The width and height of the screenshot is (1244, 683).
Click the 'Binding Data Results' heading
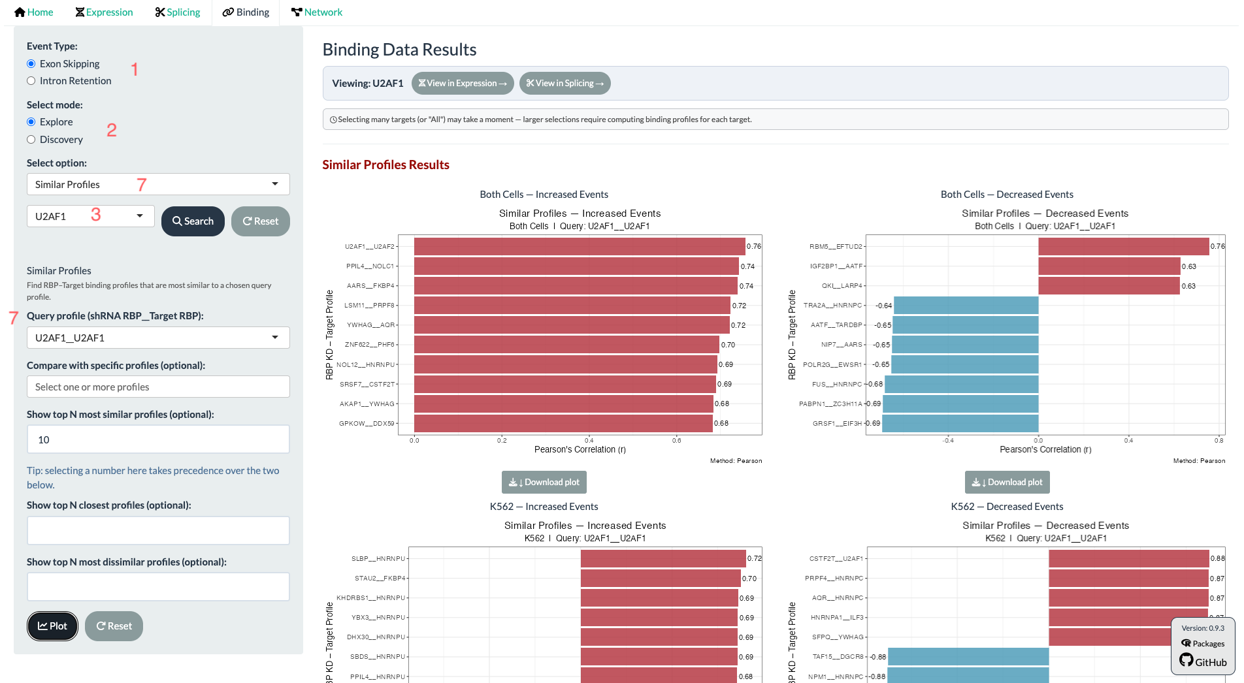click(x=399, y=50)
